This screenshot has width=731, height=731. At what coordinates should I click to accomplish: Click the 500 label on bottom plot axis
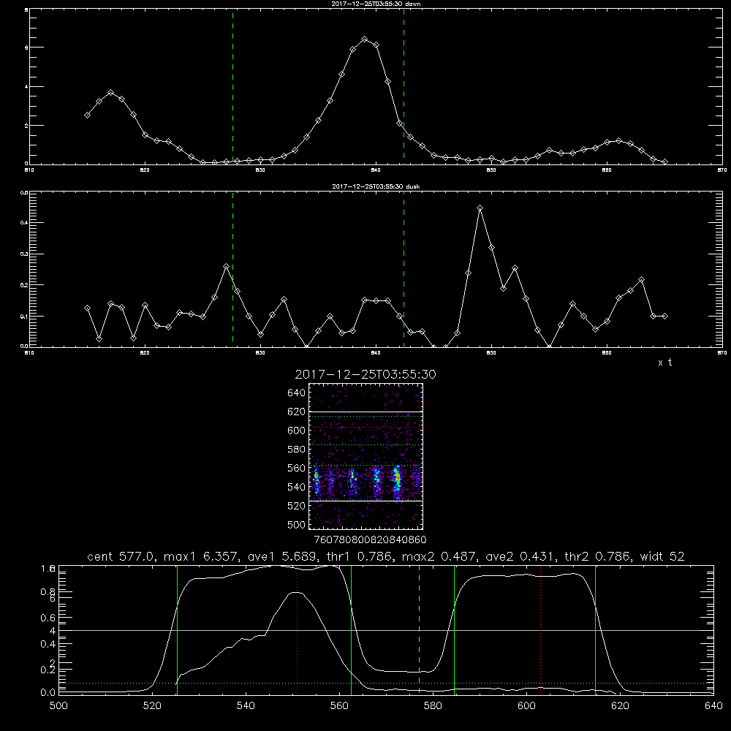tap(58, 706)
